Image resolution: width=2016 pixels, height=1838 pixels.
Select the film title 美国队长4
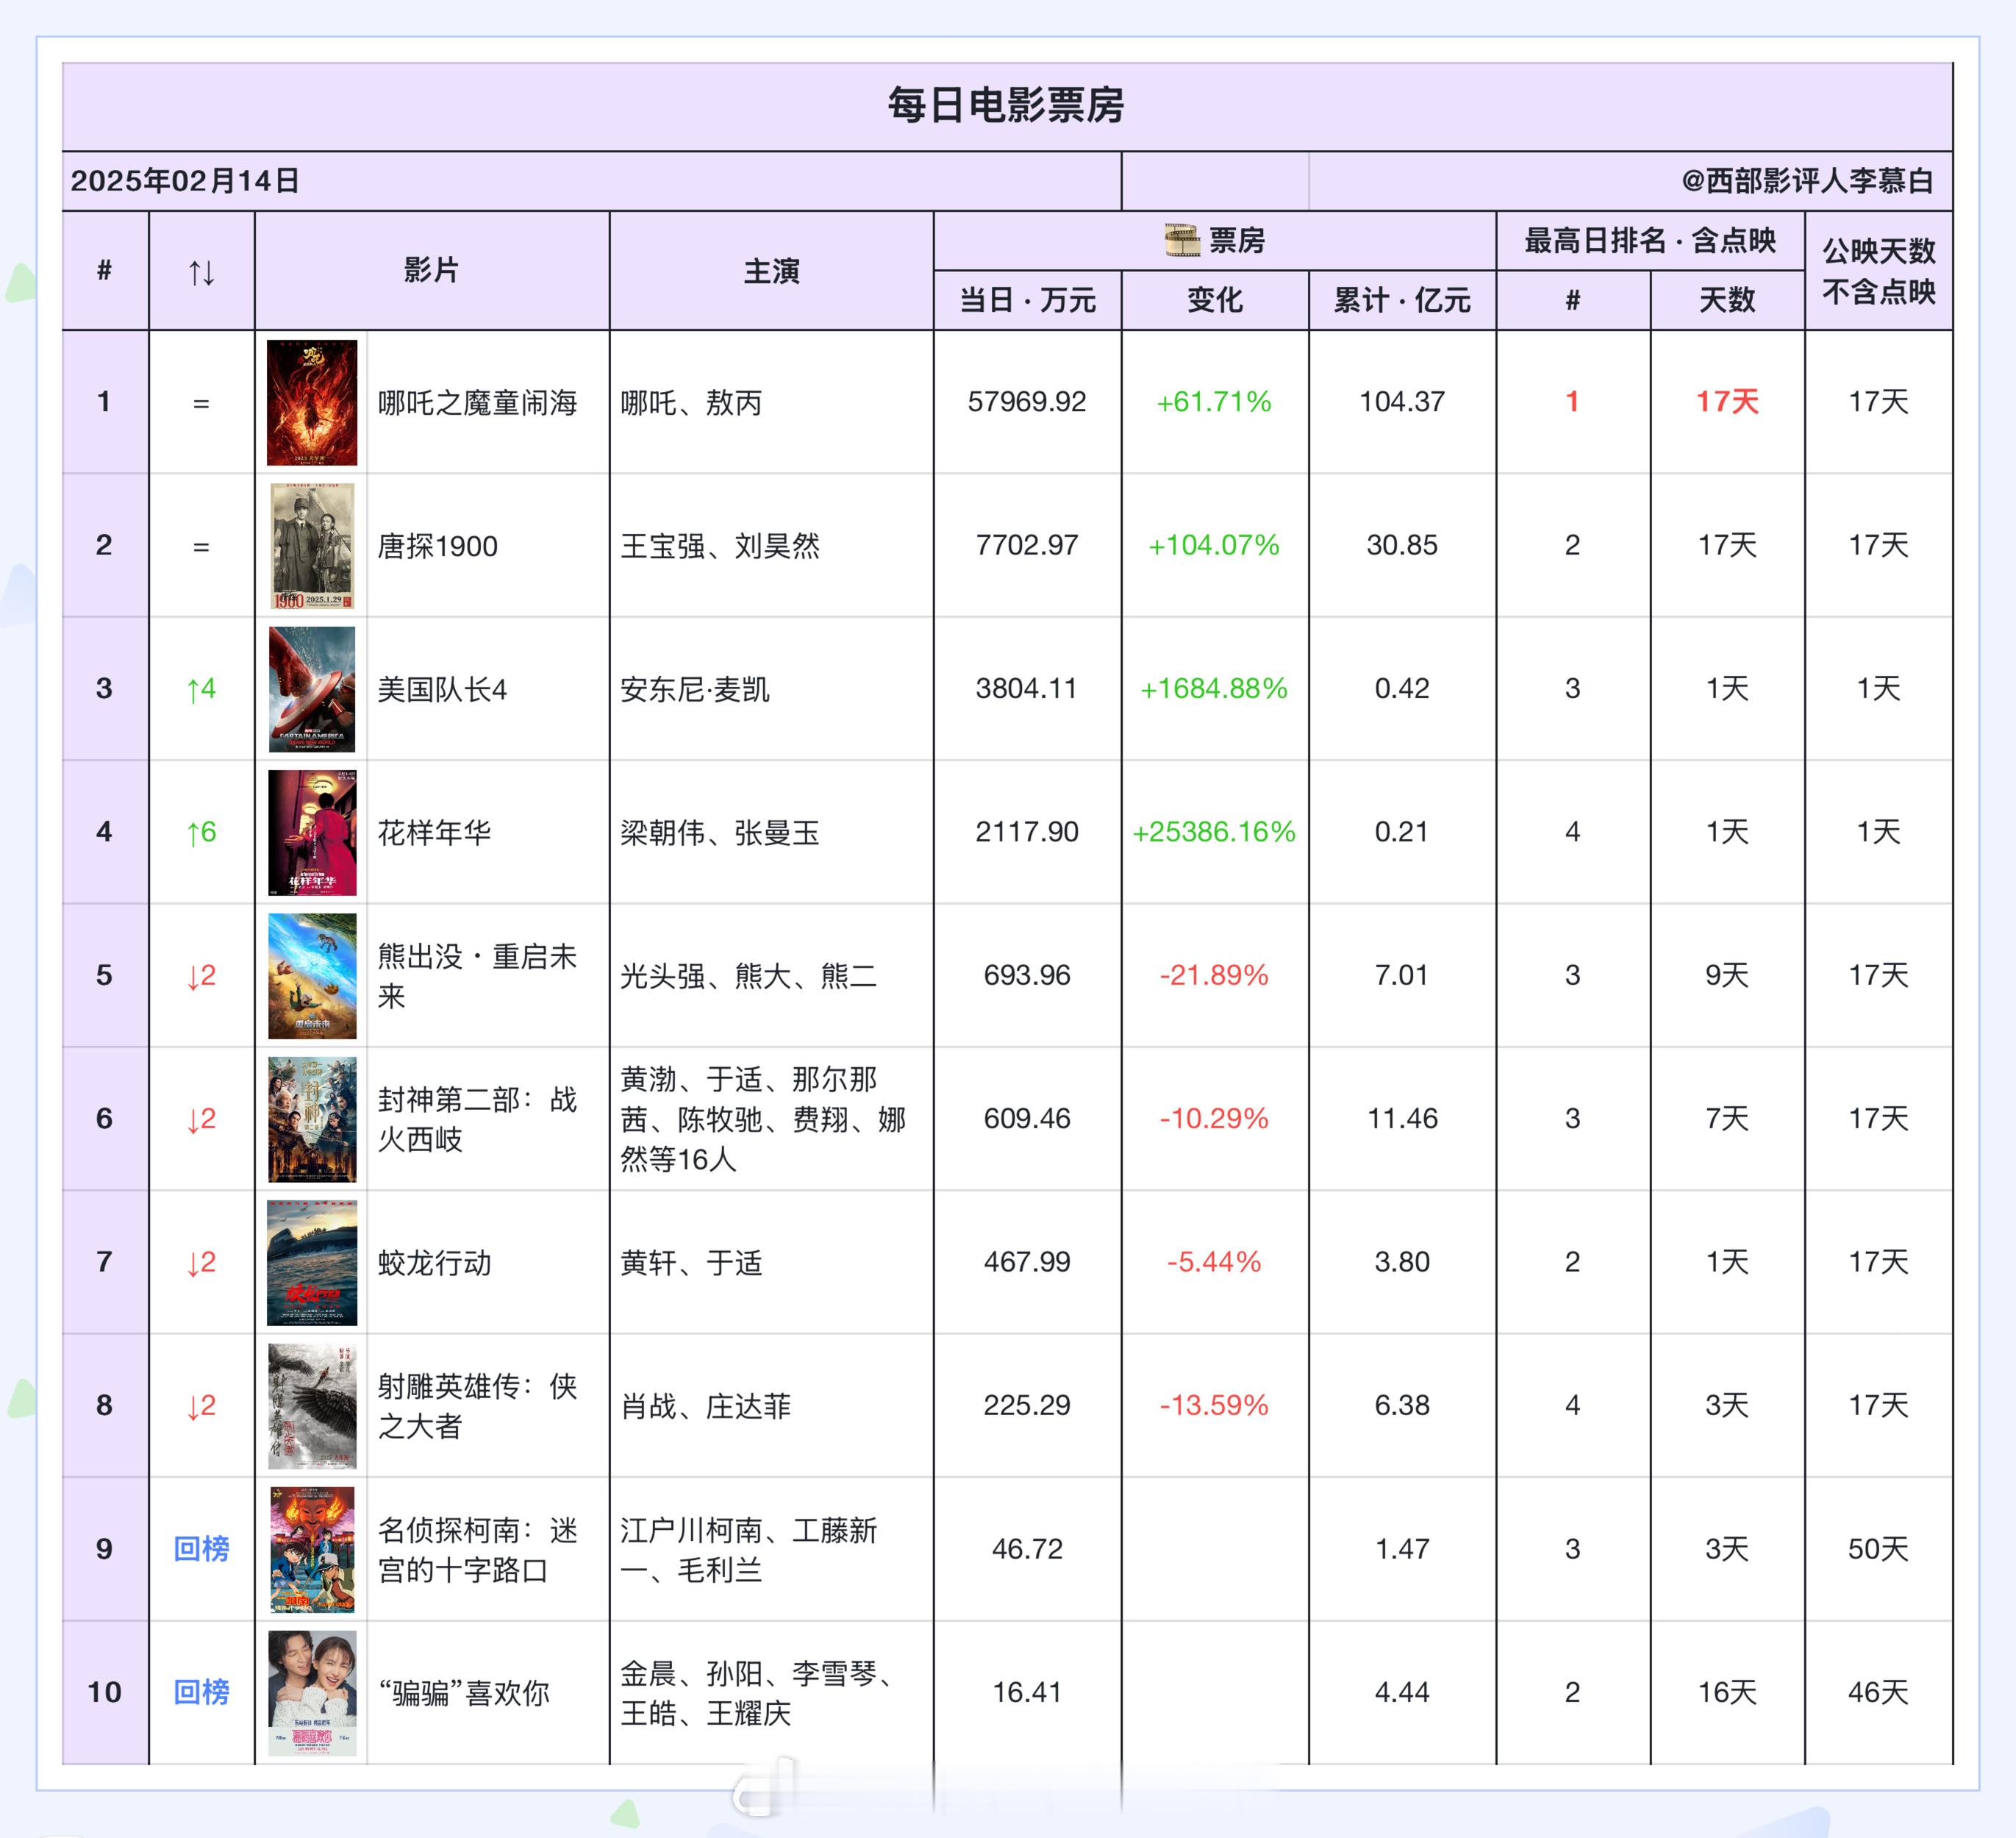coord(442,689)
